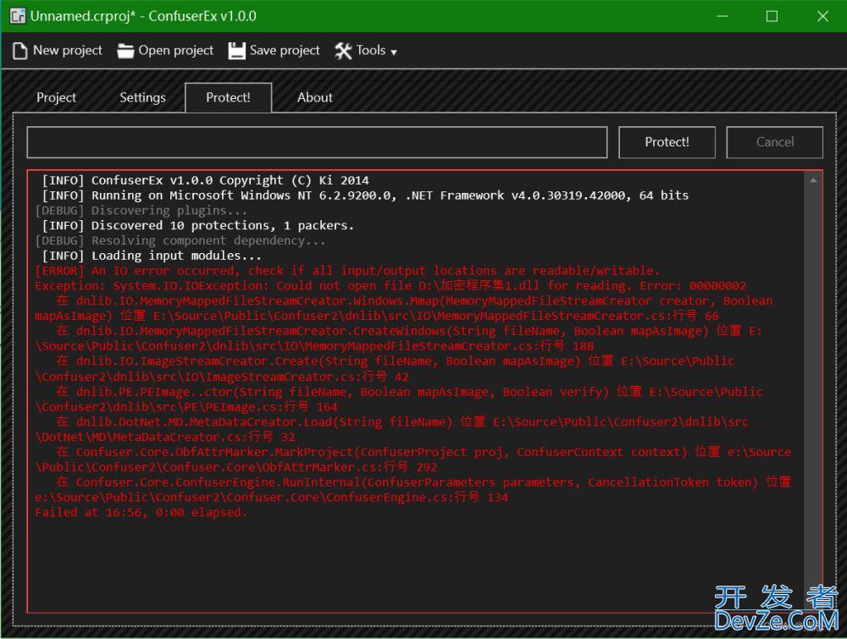Click the Open project label
The width and height of the screenshot is (847, 639).
[175, 50]
